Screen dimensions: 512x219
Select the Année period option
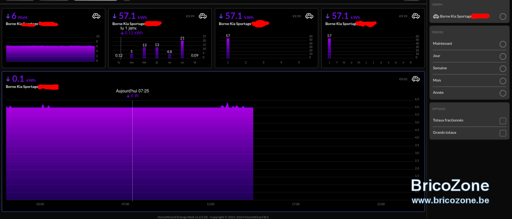pyautogui.click(x=503, y=93)
